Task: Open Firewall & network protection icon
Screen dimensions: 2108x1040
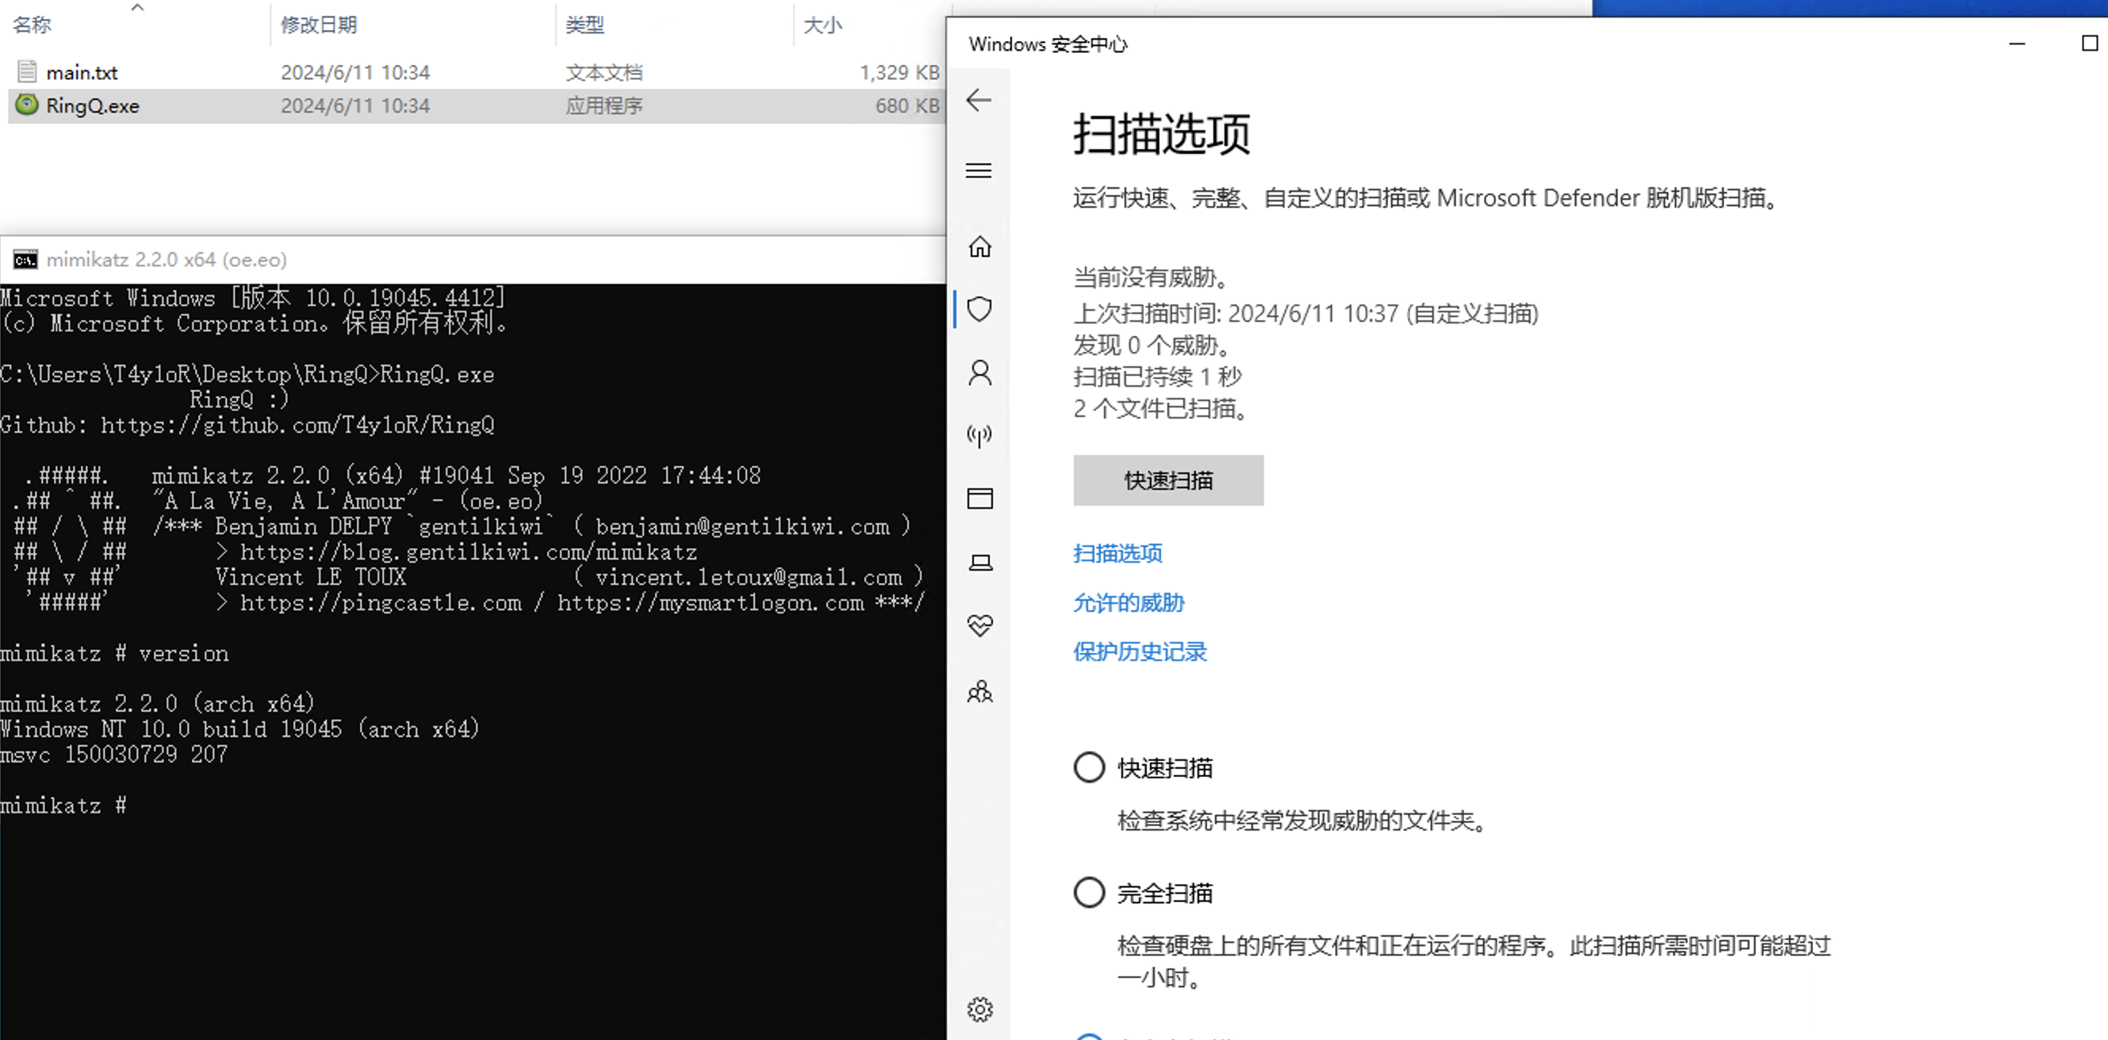Action: 979,435
